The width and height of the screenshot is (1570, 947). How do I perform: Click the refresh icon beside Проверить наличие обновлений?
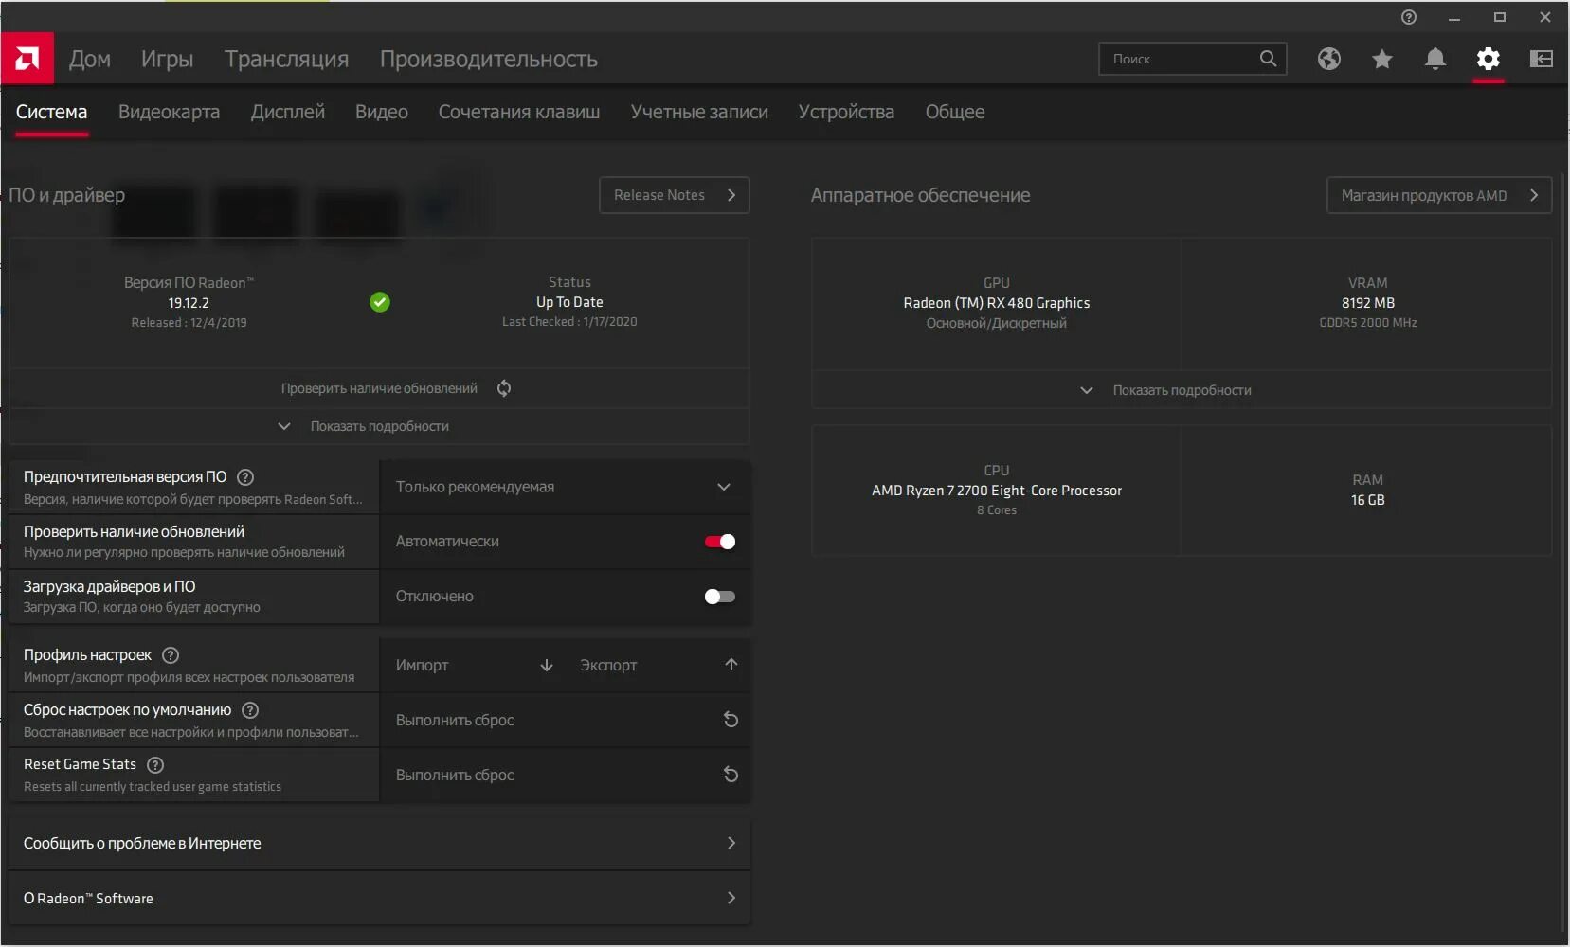504,388
